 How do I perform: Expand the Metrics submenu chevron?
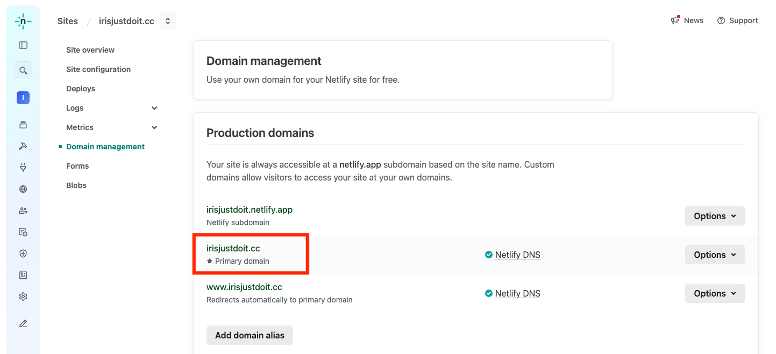click(x=154, y=127)
